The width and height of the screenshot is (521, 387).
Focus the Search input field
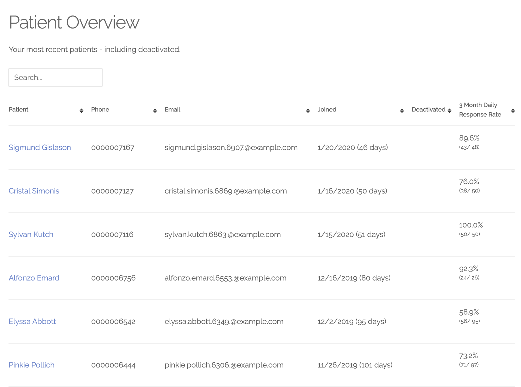(x=55, y=77)
